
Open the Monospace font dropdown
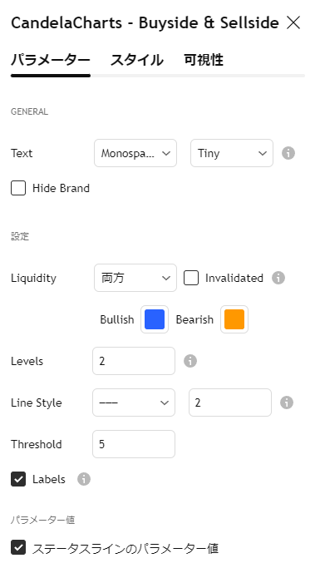pos(135,153)
